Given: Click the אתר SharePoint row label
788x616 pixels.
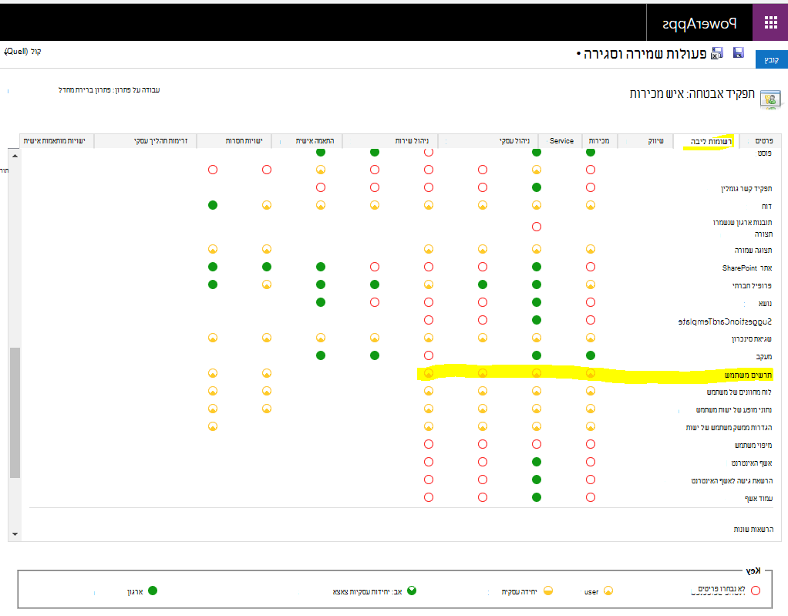Looking at the screenshot, I should tap(747, 268).
